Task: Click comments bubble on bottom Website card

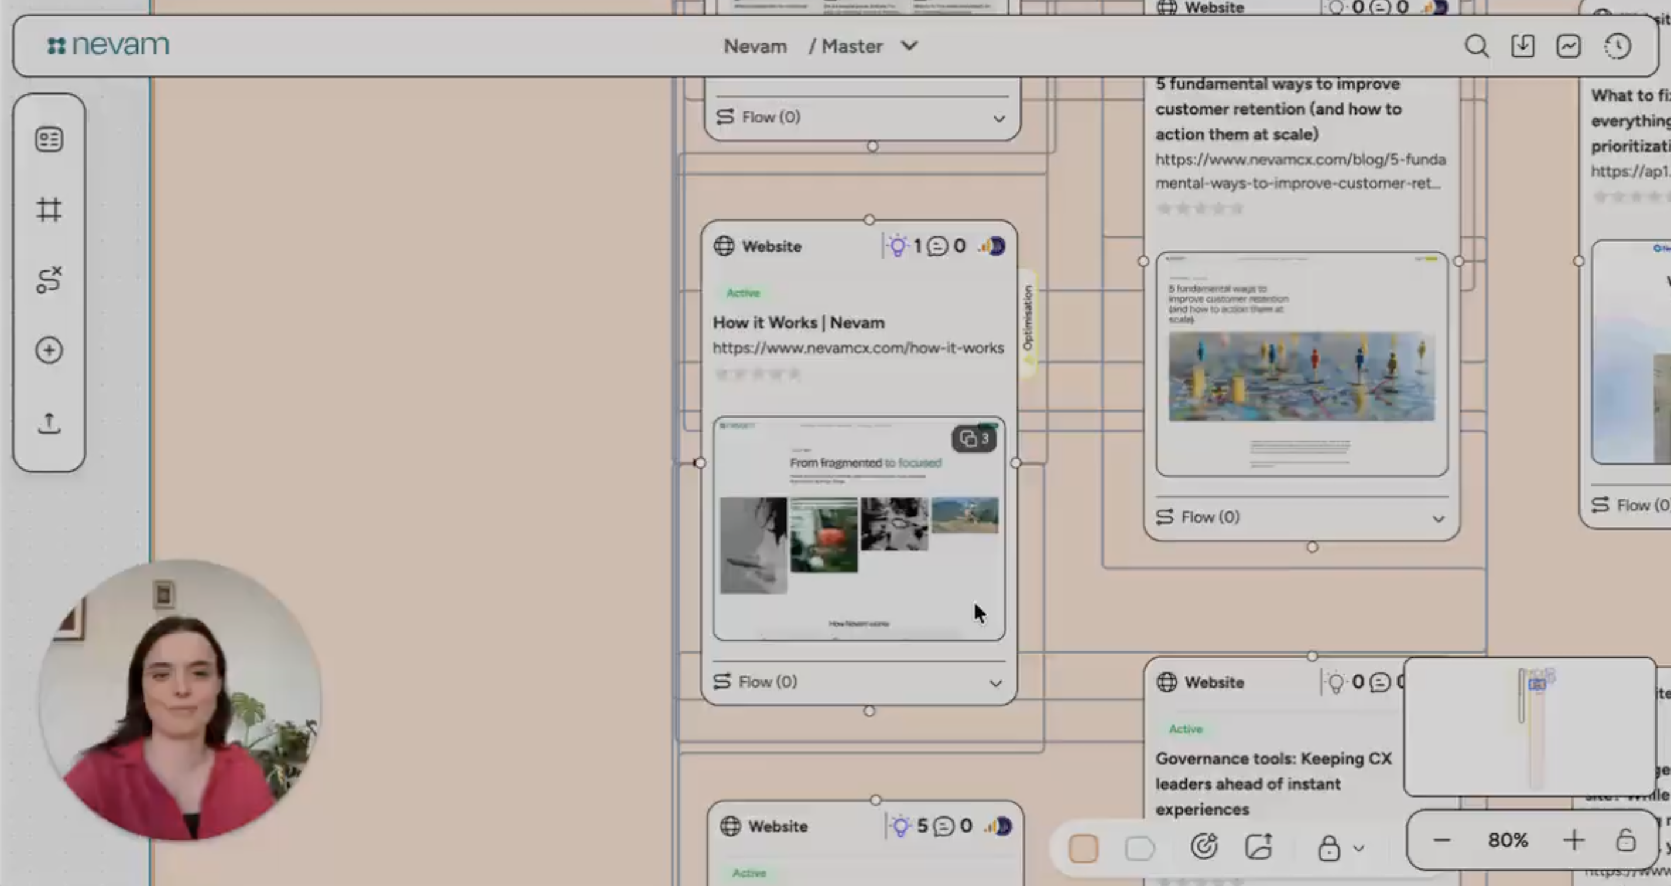Action: tap(943, 826)
